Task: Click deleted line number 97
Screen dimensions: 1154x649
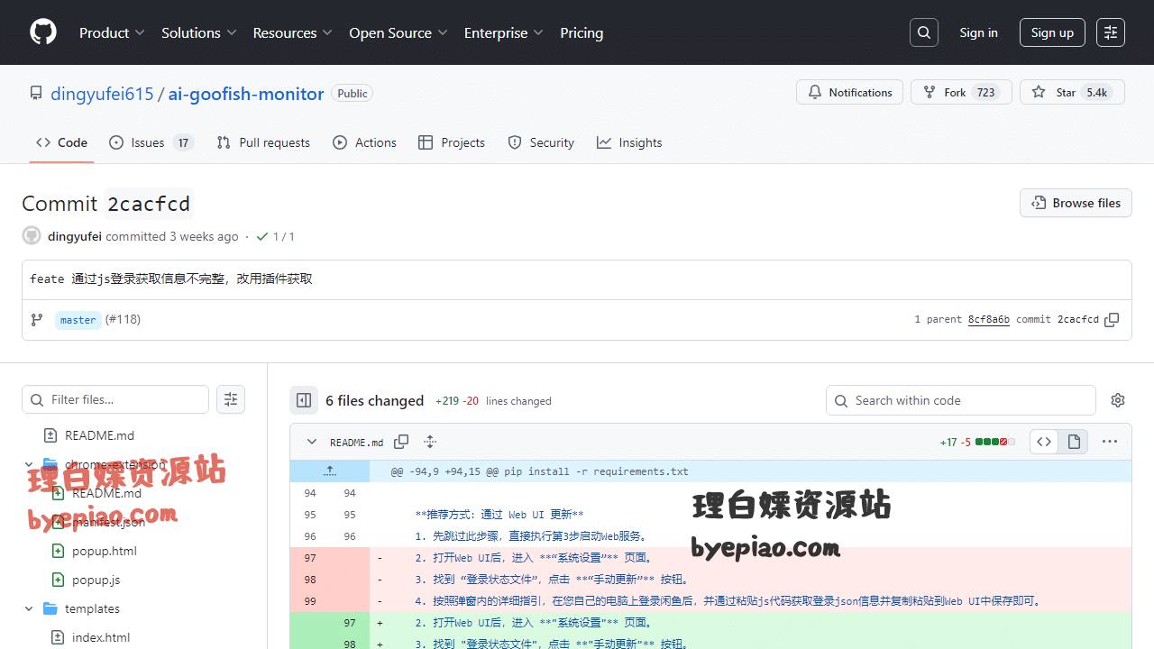Action: click(310, 558)
